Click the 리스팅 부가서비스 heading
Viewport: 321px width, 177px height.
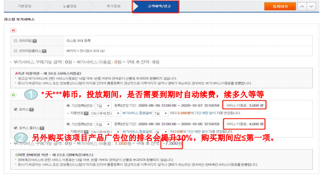tap(19, 19)
